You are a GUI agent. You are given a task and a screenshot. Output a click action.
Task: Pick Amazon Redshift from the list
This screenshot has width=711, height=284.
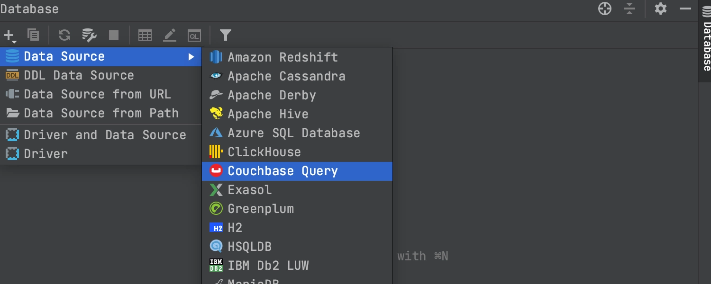point(297,57)
